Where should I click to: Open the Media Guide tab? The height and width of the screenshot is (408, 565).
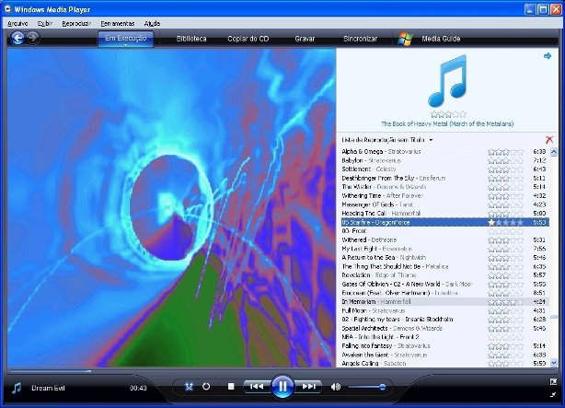click(x=441, y=39)
